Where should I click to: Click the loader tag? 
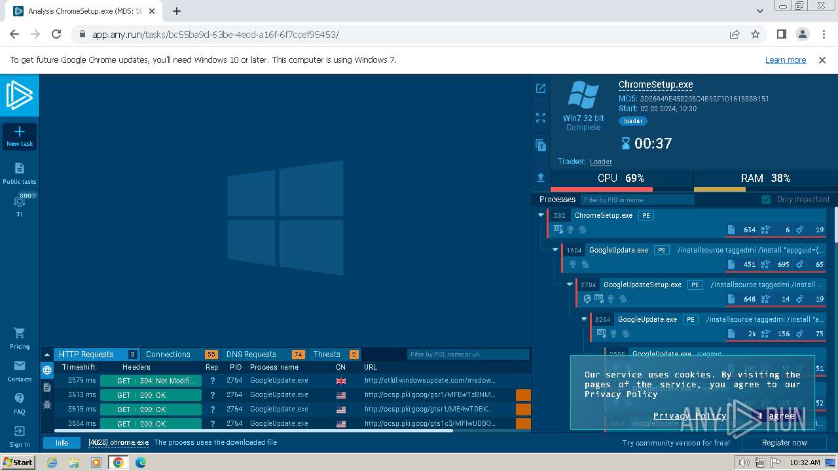point(633,121)
